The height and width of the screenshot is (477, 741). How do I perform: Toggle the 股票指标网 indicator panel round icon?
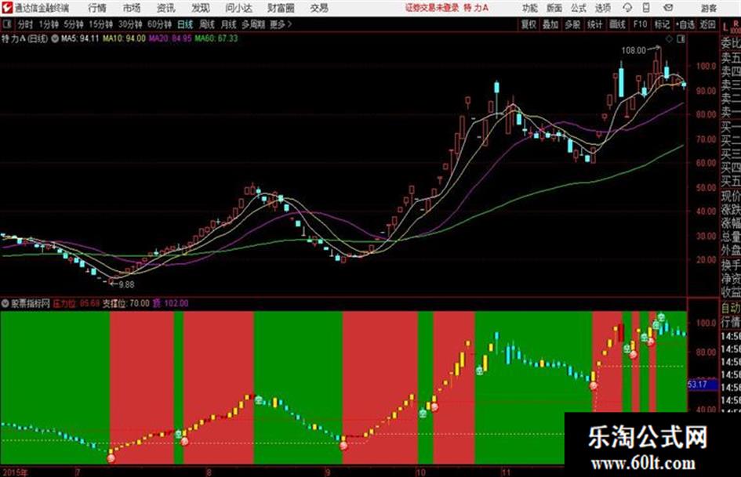(x=5, y=303)
